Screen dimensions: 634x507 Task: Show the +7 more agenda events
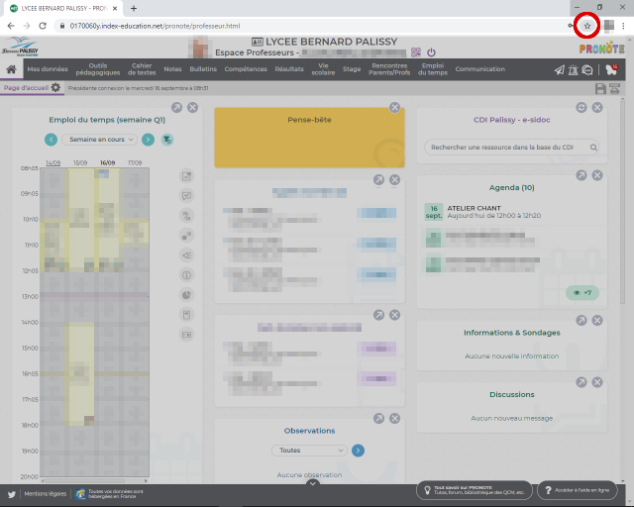(x=581, y=292)
